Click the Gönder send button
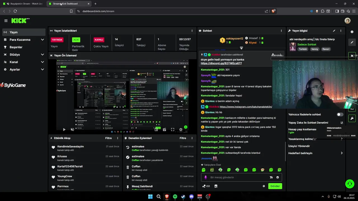The width and height of the screenshot is (358, 201). (x=275, y=186)
